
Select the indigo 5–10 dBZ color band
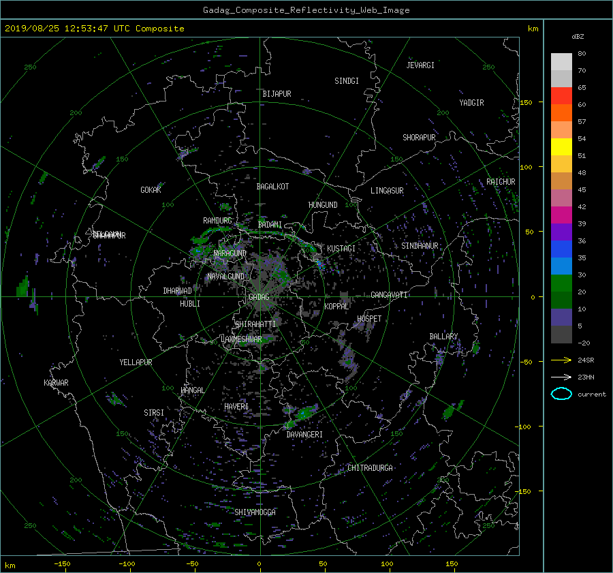pyautogui.click(x=561, y=318)
